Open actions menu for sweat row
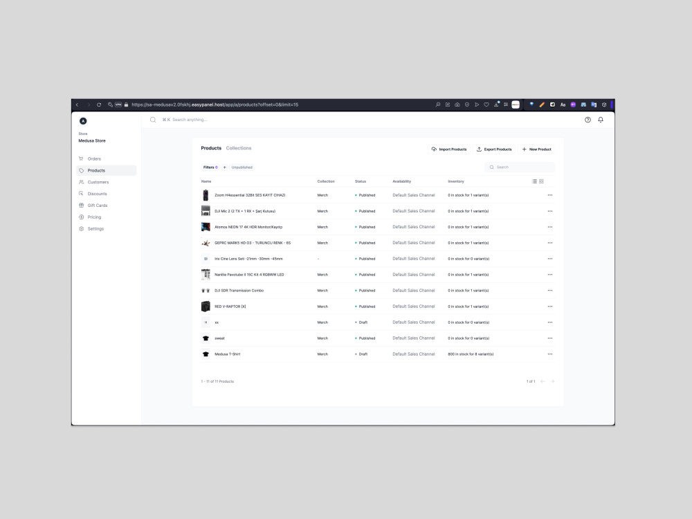The image size is (692, 519). coord(550,338)
